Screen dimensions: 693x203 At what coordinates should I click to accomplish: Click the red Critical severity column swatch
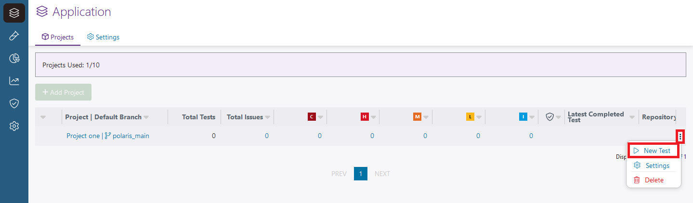312,117
